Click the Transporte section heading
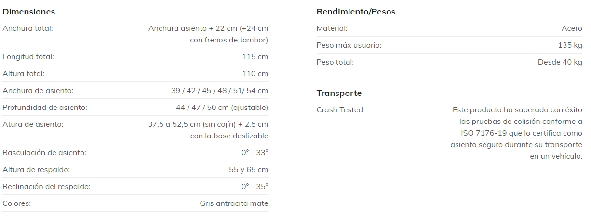The height and width of the screenshot is (217, 591). [x=339, y=93]
